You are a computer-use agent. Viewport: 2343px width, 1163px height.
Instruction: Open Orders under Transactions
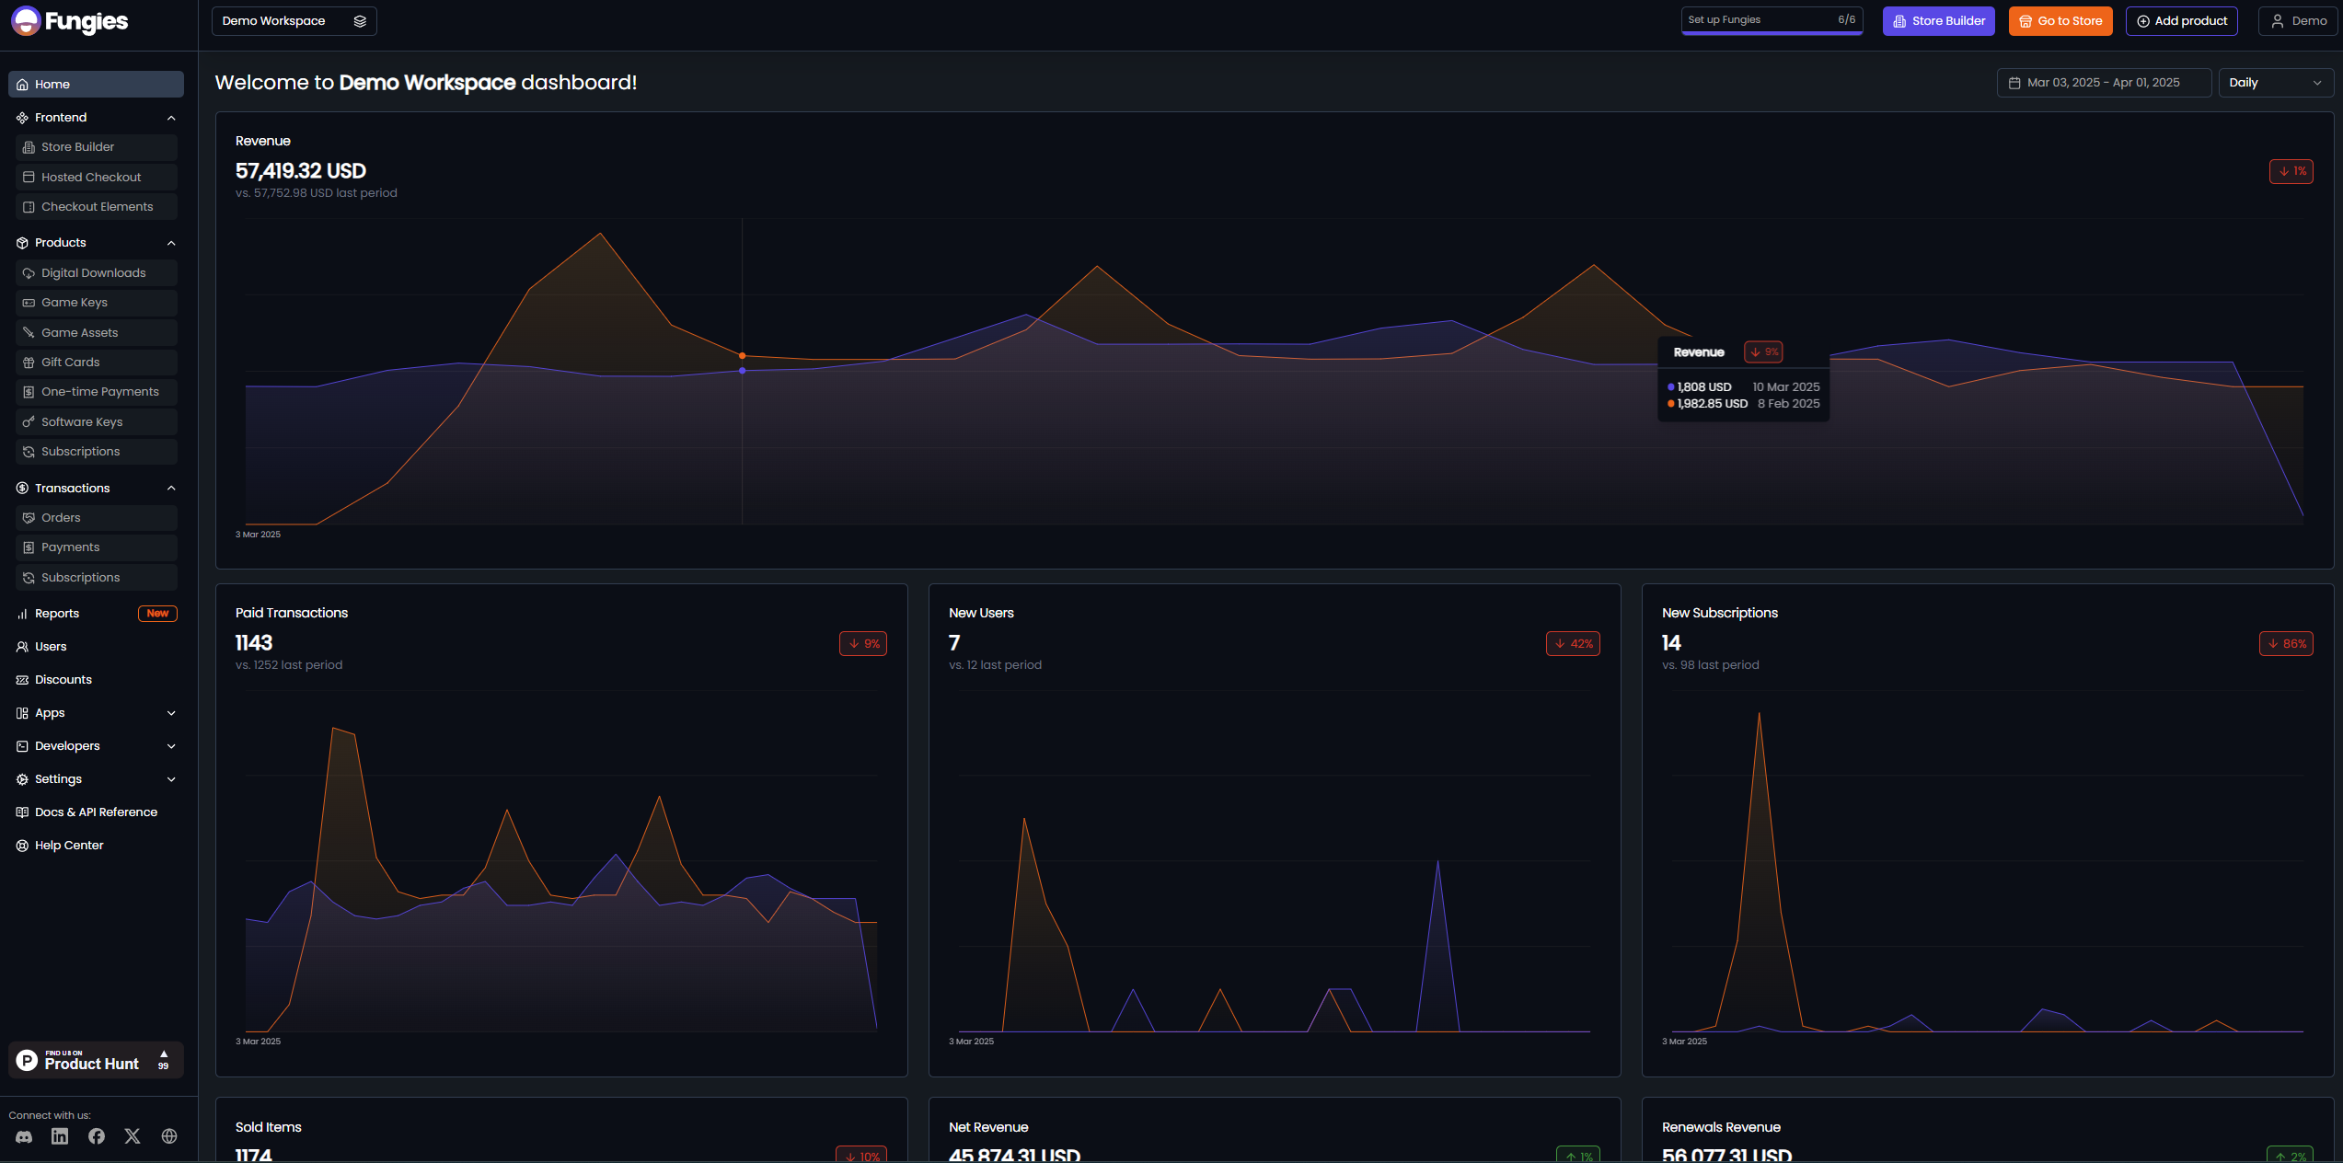pyautogui.click(x=97, y=518)
